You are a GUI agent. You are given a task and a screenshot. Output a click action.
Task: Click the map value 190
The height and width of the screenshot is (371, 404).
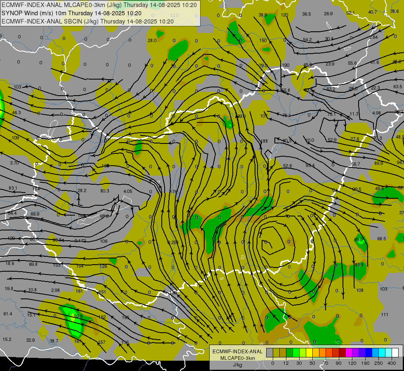[x=286, y=65]
